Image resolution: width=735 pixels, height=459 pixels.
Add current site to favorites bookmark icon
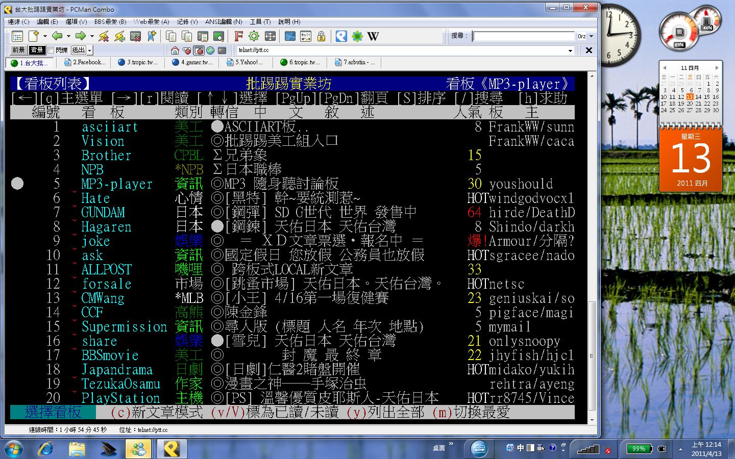(x=152, y=36)
